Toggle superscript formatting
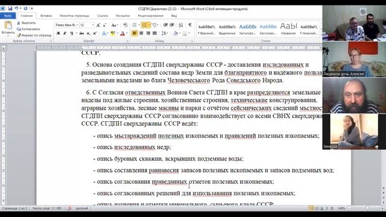The height and width of the screenshot is (217, 386). coord(95,33)
